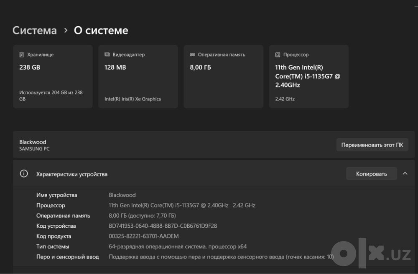Click the Код устройства row label

tap(56, 226)
